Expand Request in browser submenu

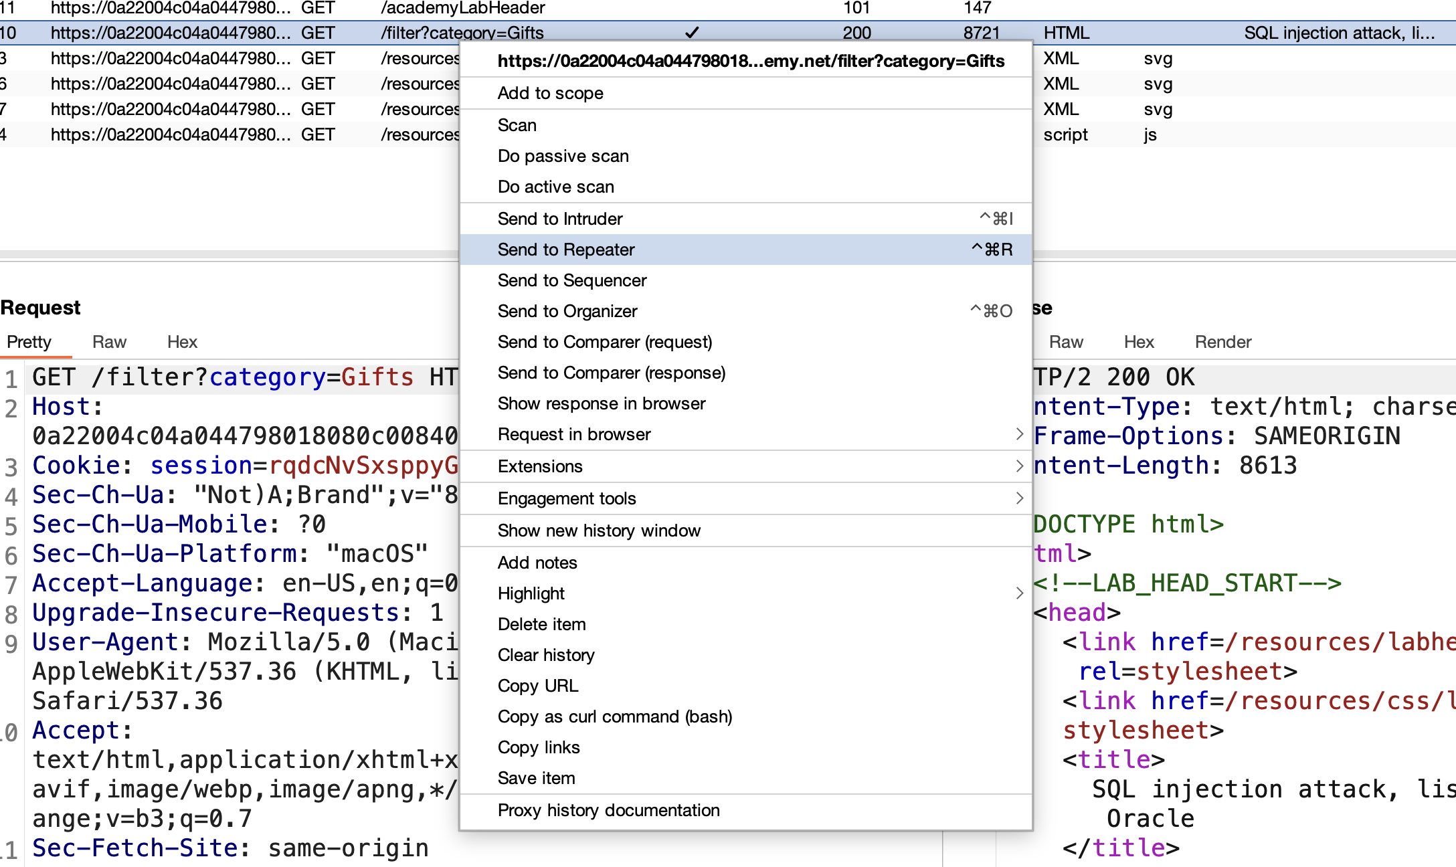pyautogui.click(x=746, y=434)
